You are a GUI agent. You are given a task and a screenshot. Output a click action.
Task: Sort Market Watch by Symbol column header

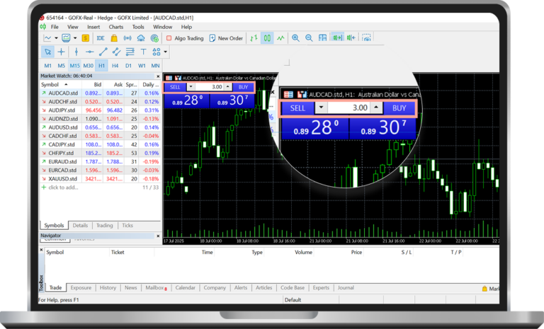pos(50,85)
